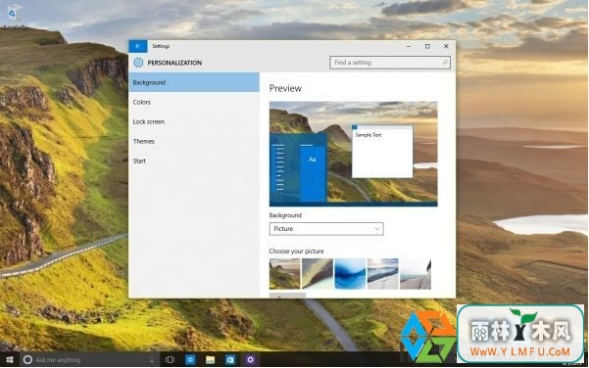The width and height of the screenshot is (589, 368).
Task: Go to the Themes section
Action: pos(143,141)
